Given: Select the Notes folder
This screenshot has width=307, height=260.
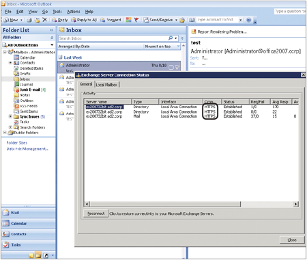Looking at the screenshot, I should pos(22,95).
